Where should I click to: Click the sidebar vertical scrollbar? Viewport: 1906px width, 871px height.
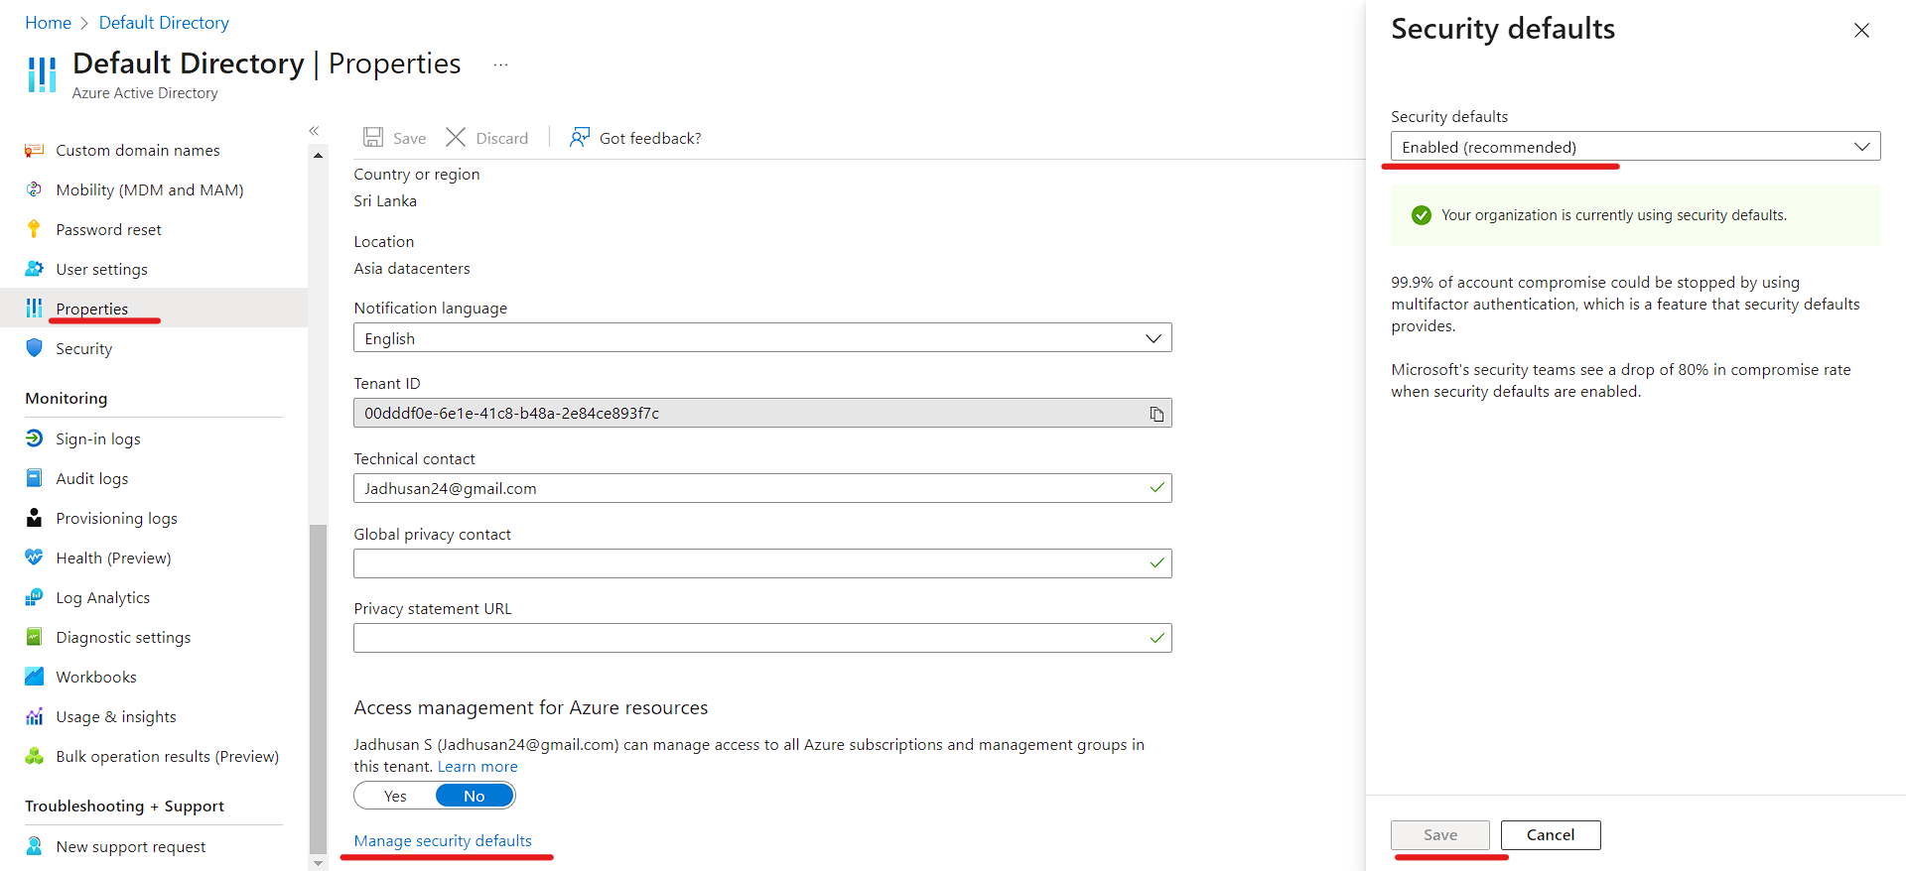point(318,684)
